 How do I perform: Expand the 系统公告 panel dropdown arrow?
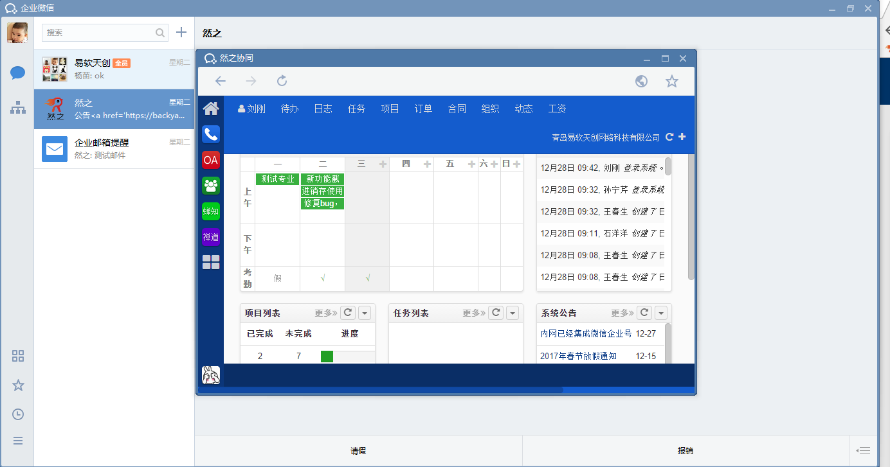(661, 313)
